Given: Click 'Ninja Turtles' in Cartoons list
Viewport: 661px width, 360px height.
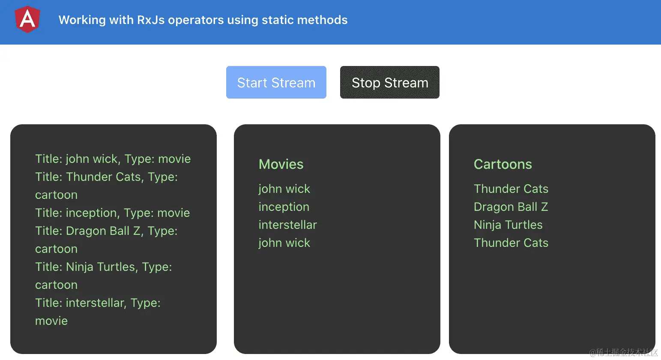Looking at the screenshot, I should click(x=508, y=225).
